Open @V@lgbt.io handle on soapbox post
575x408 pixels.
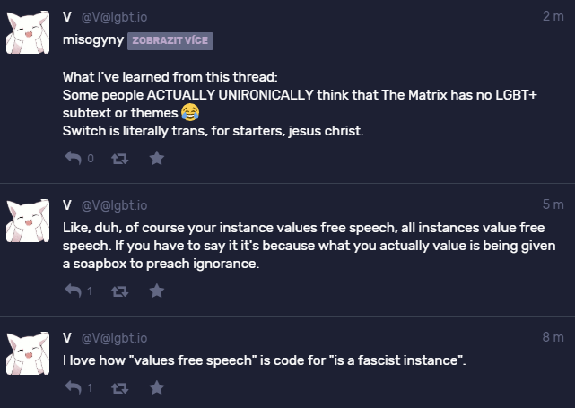pyautogui.click(x=116, y=205)
